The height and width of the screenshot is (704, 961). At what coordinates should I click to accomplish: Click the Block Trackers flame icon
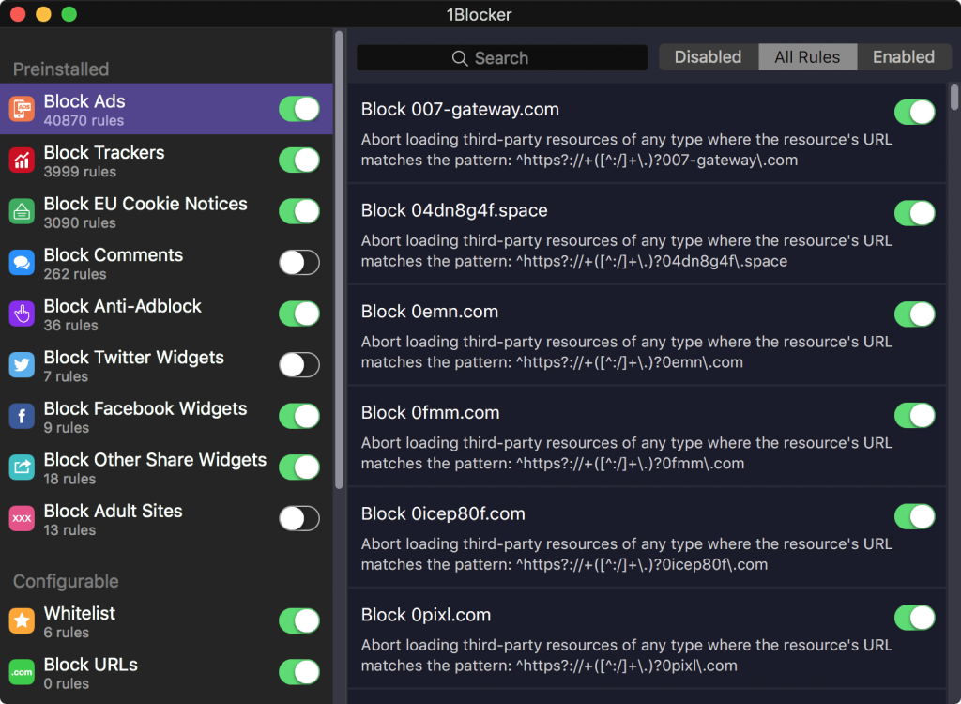click(x=21, y=160)
